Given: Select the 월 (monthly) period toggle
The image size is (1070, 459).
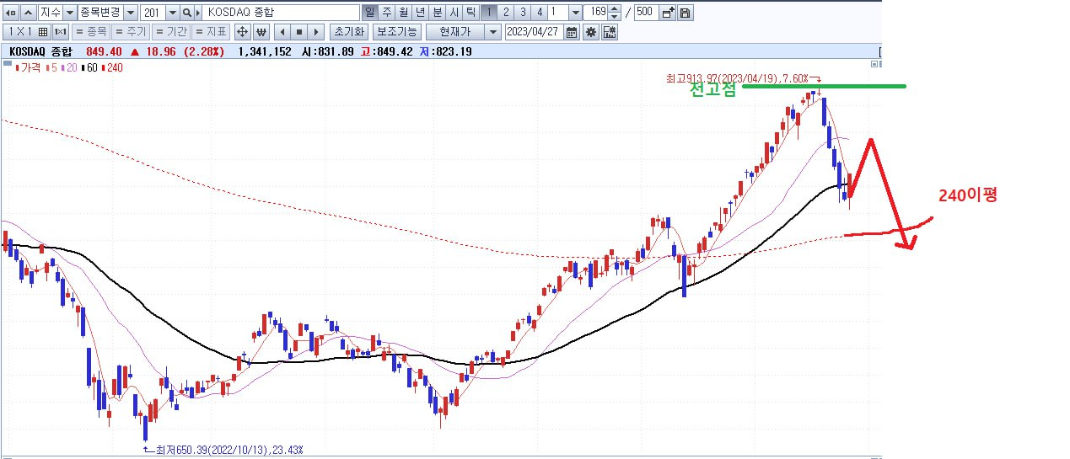Looking at the screenshot, I should click(403, 13).
